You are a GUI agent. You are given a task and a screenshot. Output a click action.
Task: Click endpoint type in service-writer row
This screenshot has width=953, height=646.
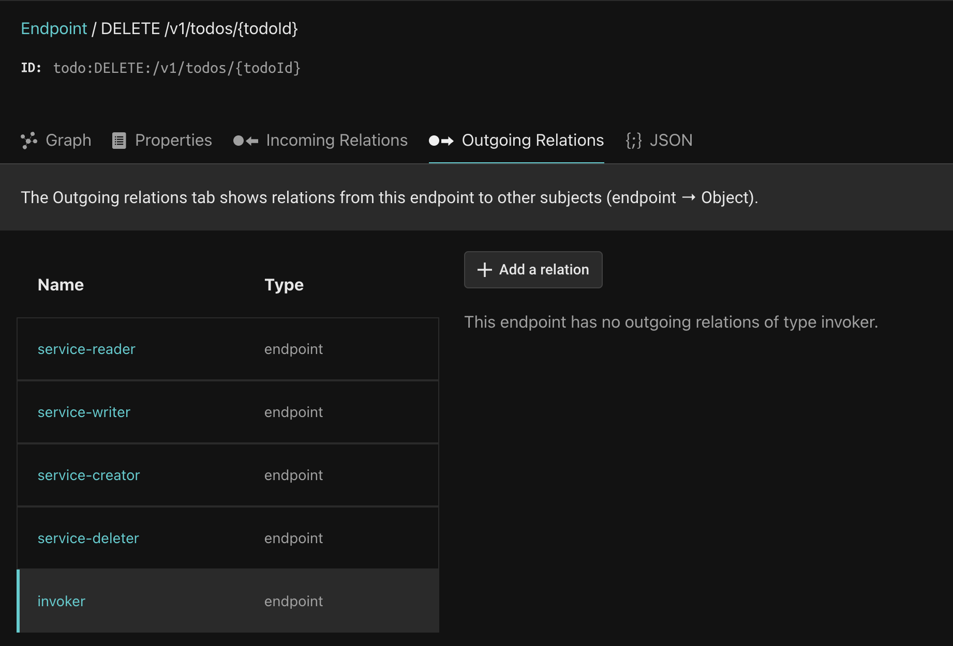(x=293, y=412)
